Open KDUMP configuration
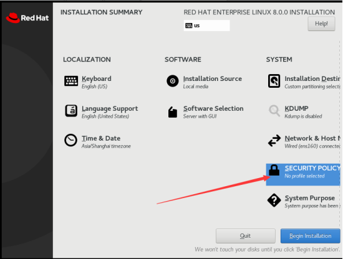Viewport: 343px width, 259px height. tap(296, 108)
